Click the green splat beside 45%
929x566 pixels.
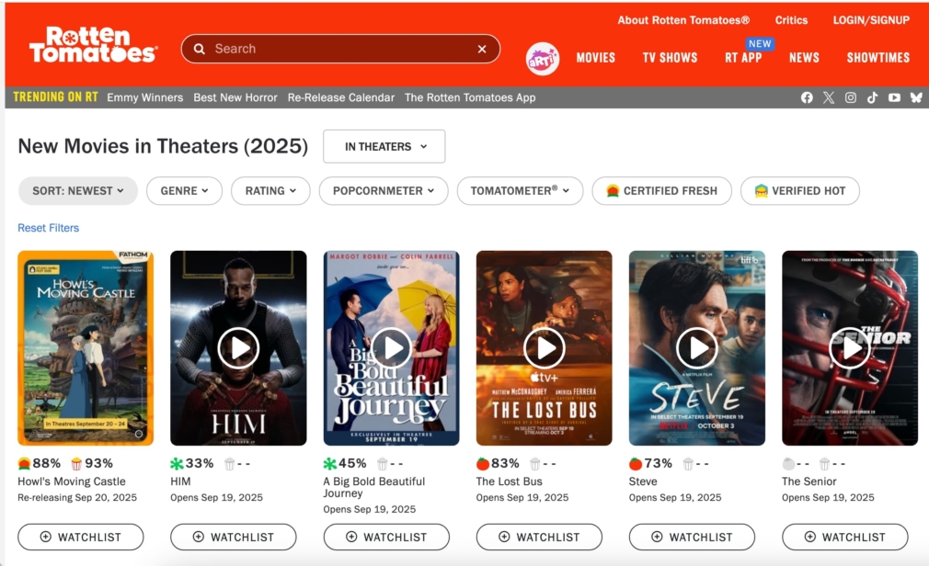pyautogui.click(x=330, y=464)
